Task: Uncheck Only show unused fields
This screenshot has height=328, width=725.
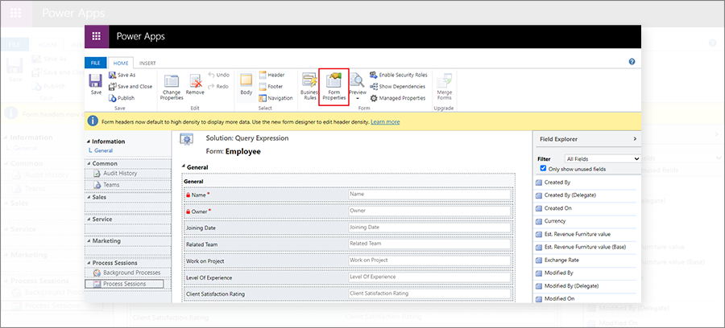Action: pos(543,169)
